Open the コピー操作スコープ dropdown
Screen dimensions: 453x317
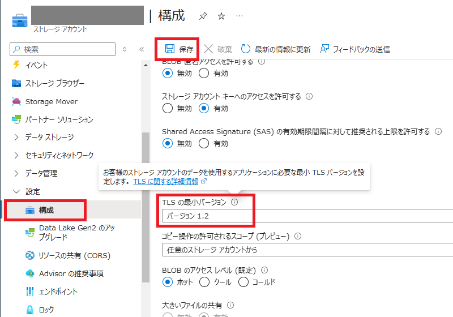[x=307, y=250]
